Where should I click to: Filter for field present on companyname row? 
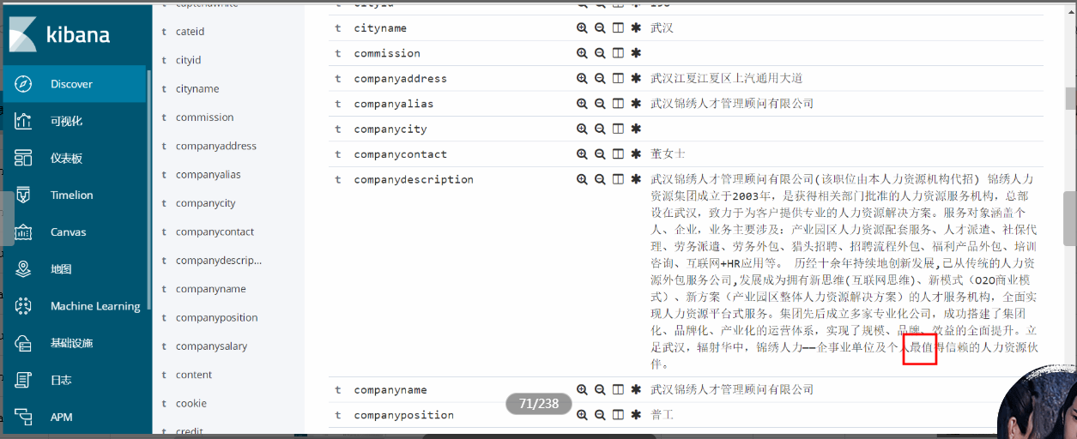pos(636,389)
